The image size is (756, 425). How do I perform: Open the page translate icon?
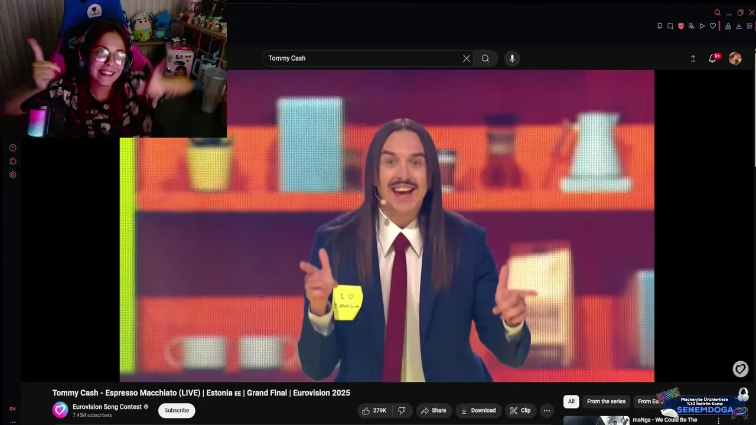(692, 26)
